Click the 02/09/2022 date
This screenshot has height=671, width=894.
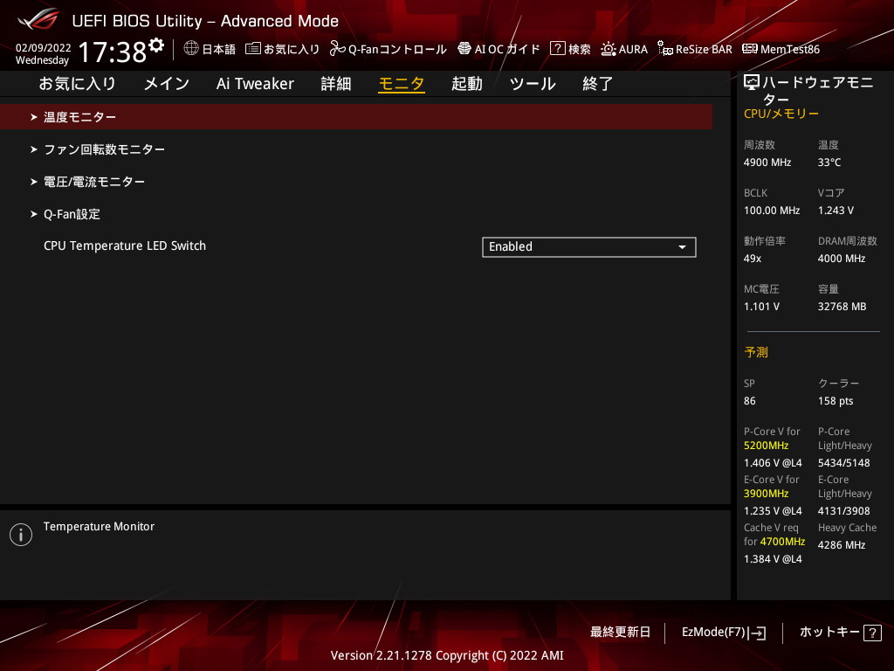tap(44, 48)
